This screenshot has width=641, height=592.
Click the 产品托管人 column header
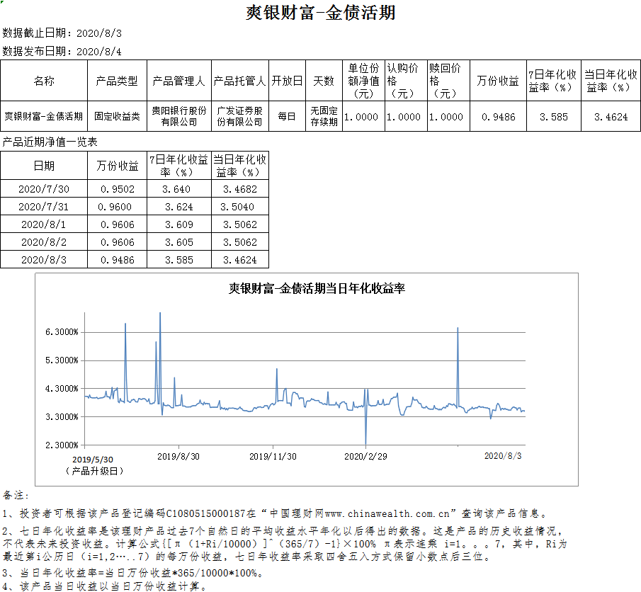240,81
